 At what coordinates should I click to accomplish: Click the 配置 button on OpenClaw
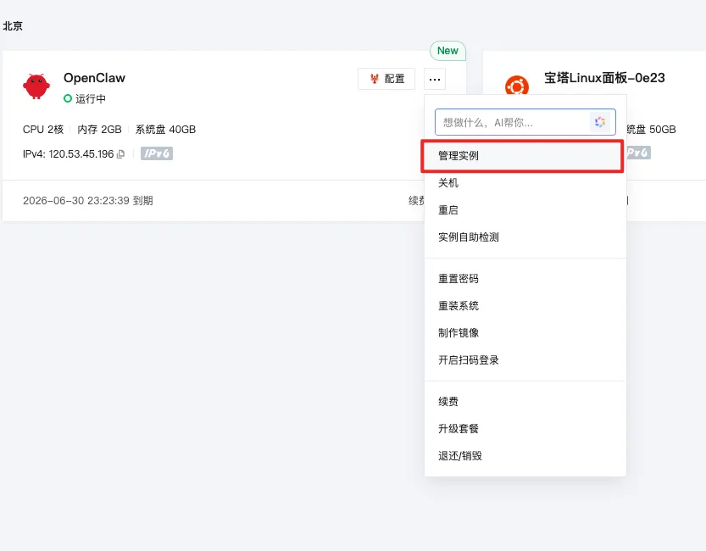(386, 79)
